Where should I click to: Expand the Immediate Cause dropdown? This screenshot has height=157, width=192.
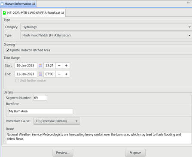coord(57,121)
